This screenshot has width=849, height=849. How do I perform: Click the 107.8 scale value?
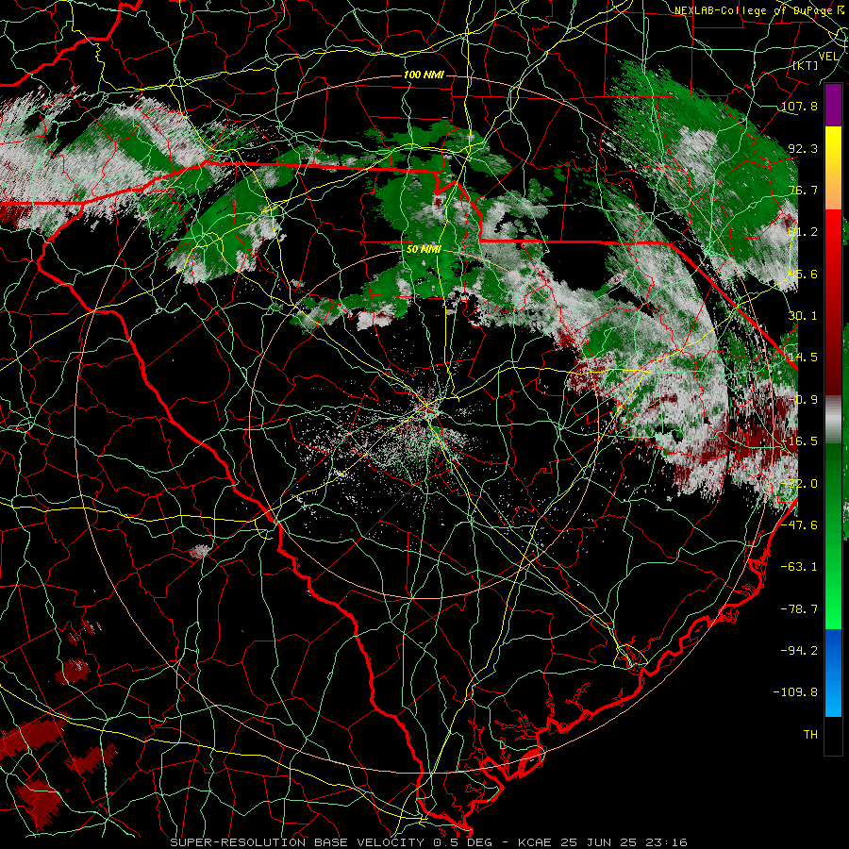(x=799, y=106)
